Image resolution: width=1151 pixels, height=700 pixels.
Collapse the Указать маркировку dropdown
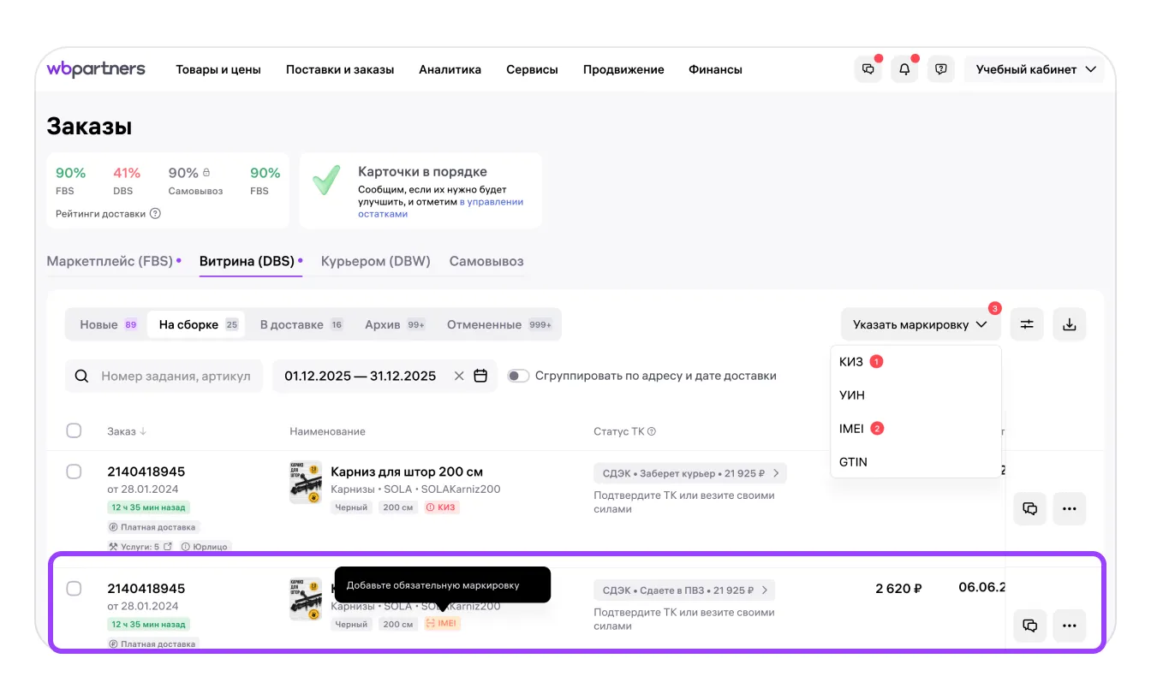point(920,324)
